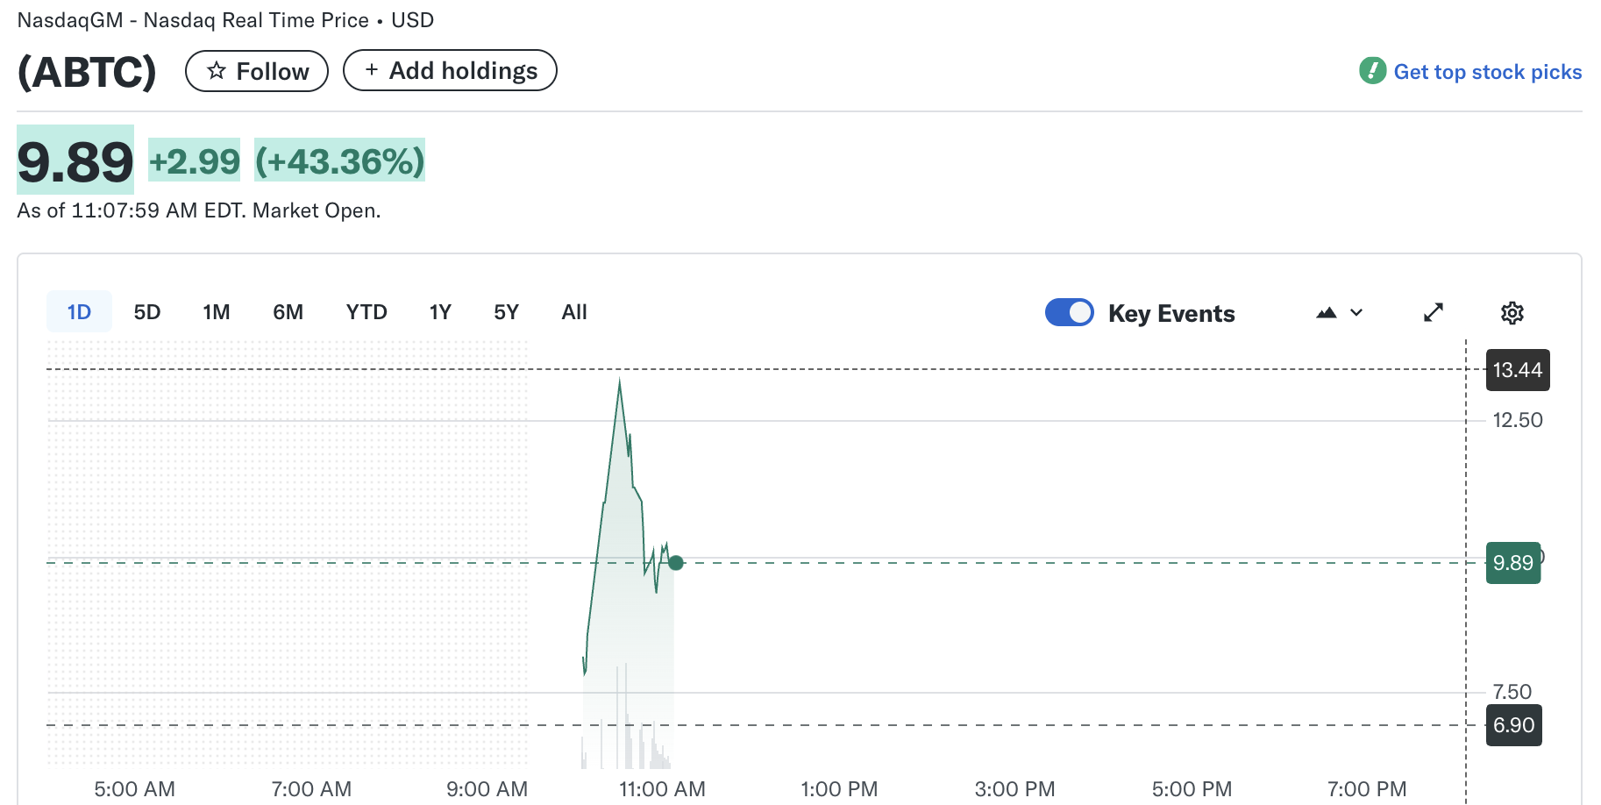This screenshot has width=1601, height=805.
Task: Expand the chart to fullscreen
Action: coord(1433,312)
